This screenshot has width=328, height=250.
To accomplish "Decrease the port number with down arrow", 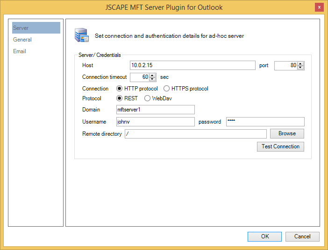I will coord(300,67).
